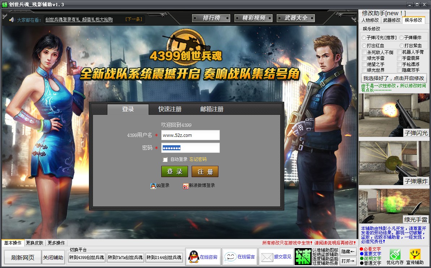Click the 关闭辅助 button
The width and height of the screenshot is (431, 268).
click(x=53, y=257)
